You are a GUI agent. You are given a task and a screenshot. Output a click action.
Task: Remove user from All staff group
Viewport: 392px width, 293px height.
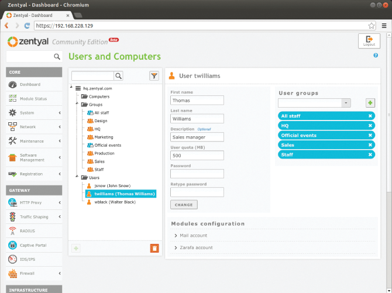pos(370,116)
